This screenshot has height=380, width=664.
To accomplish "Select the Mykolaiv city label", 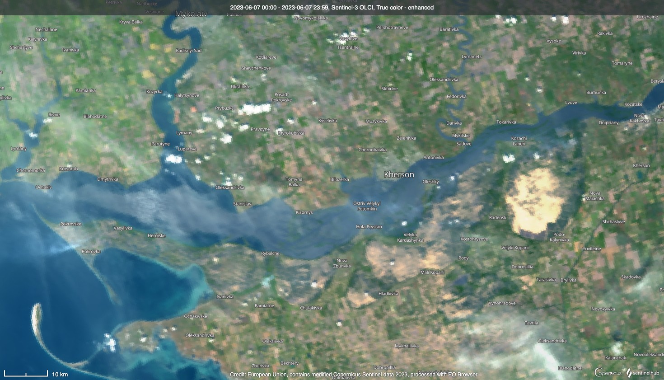I will click(191, 14).
